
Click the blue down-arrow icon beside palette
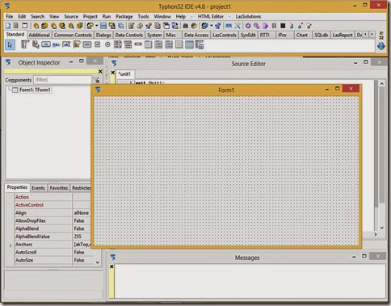[x=381, y=46]
